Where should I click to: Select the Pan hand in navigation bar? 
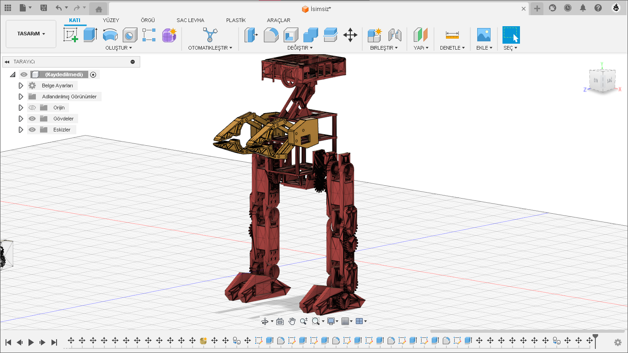pos(292,321)
